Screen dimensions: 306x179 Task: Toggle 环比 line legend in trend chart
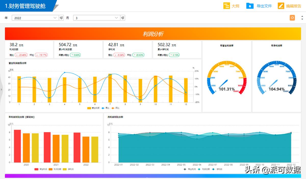tap(115, 108)
